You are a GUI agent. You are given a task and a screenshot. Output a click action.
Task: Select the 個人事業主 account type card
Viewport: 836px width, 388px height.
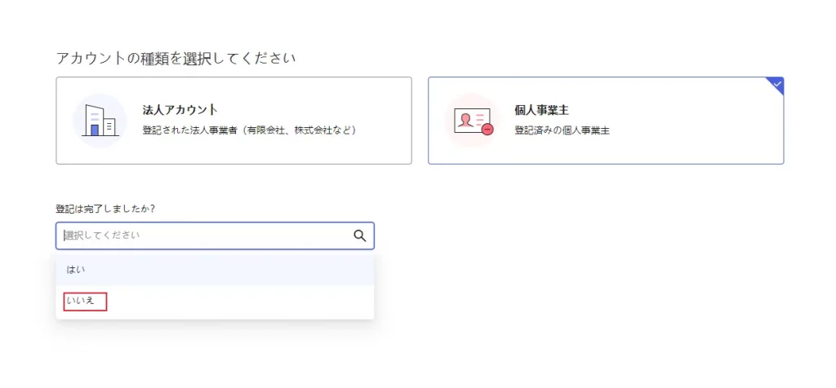(606, 121)
